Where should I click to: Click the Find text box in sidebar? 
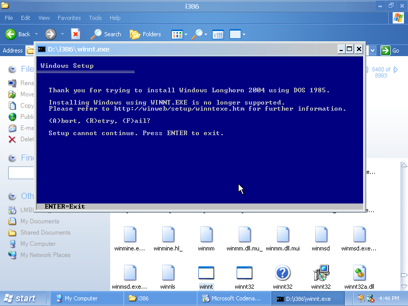click(21, 172)
